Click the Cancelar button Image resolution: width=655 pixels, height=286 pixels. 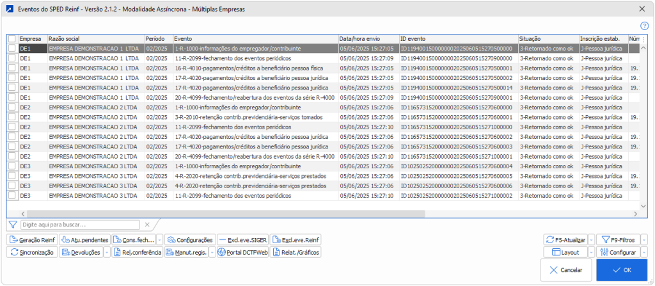[566, 270]
